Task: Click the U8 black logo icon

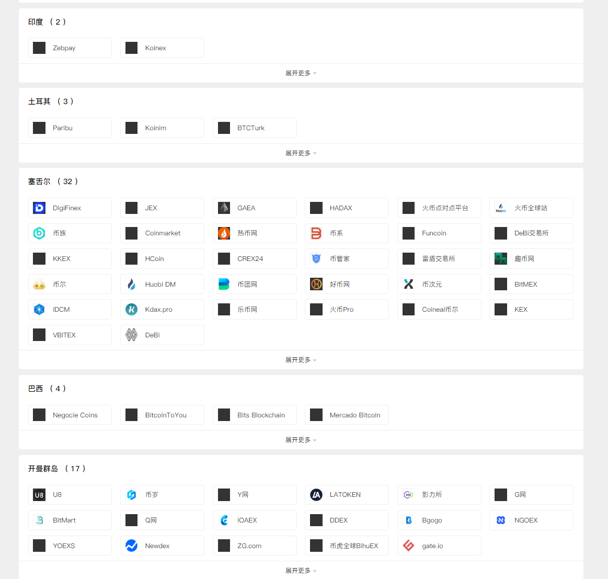Action: tap(39, 495)
